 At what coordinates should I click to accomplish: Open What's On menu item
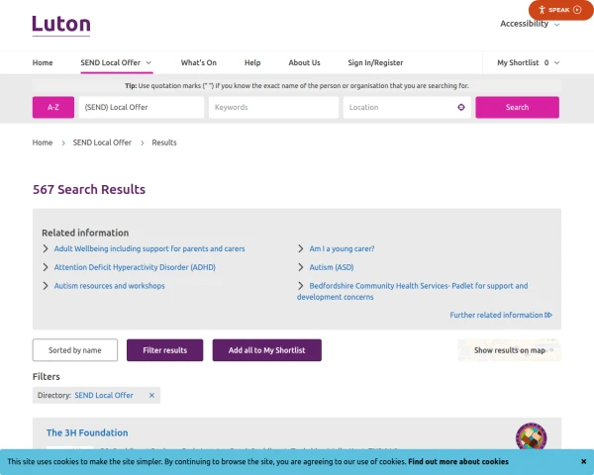pos(199,63)
